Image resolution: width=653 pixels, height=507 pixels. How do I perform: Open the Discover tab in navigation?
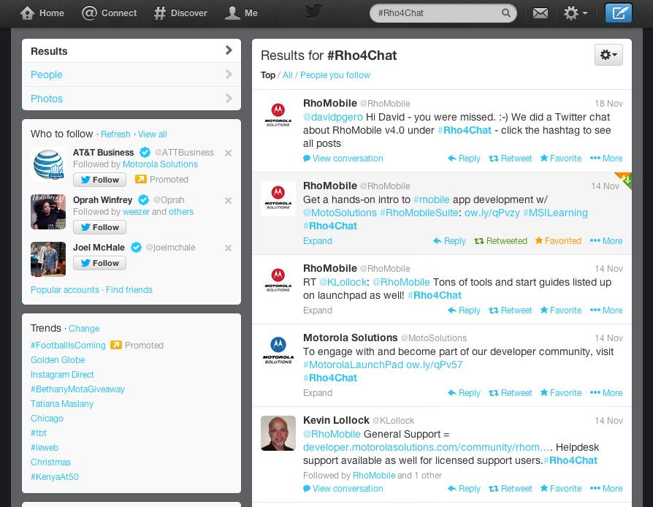(180, 13)
